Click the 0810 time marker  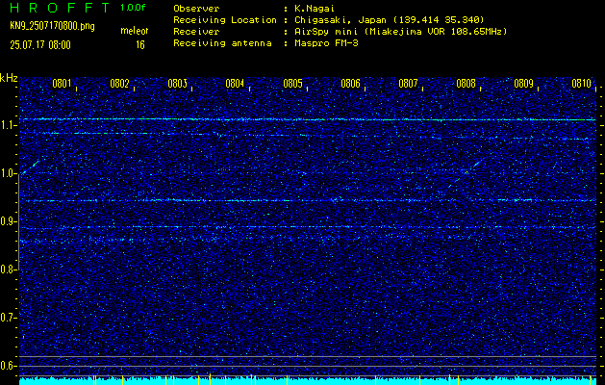[x=582, y=83]
